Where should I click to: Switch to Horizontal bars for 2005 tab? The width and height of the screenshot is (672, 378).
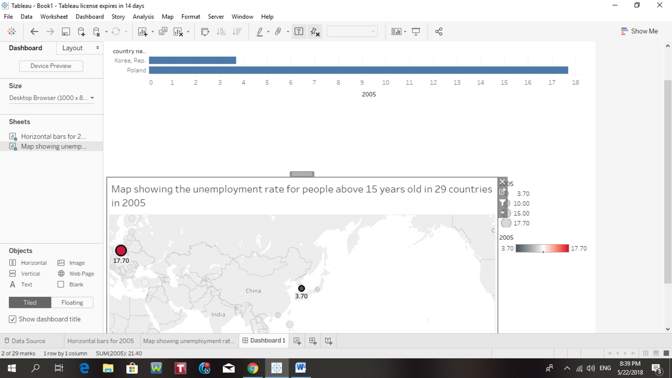coord(100,341)
